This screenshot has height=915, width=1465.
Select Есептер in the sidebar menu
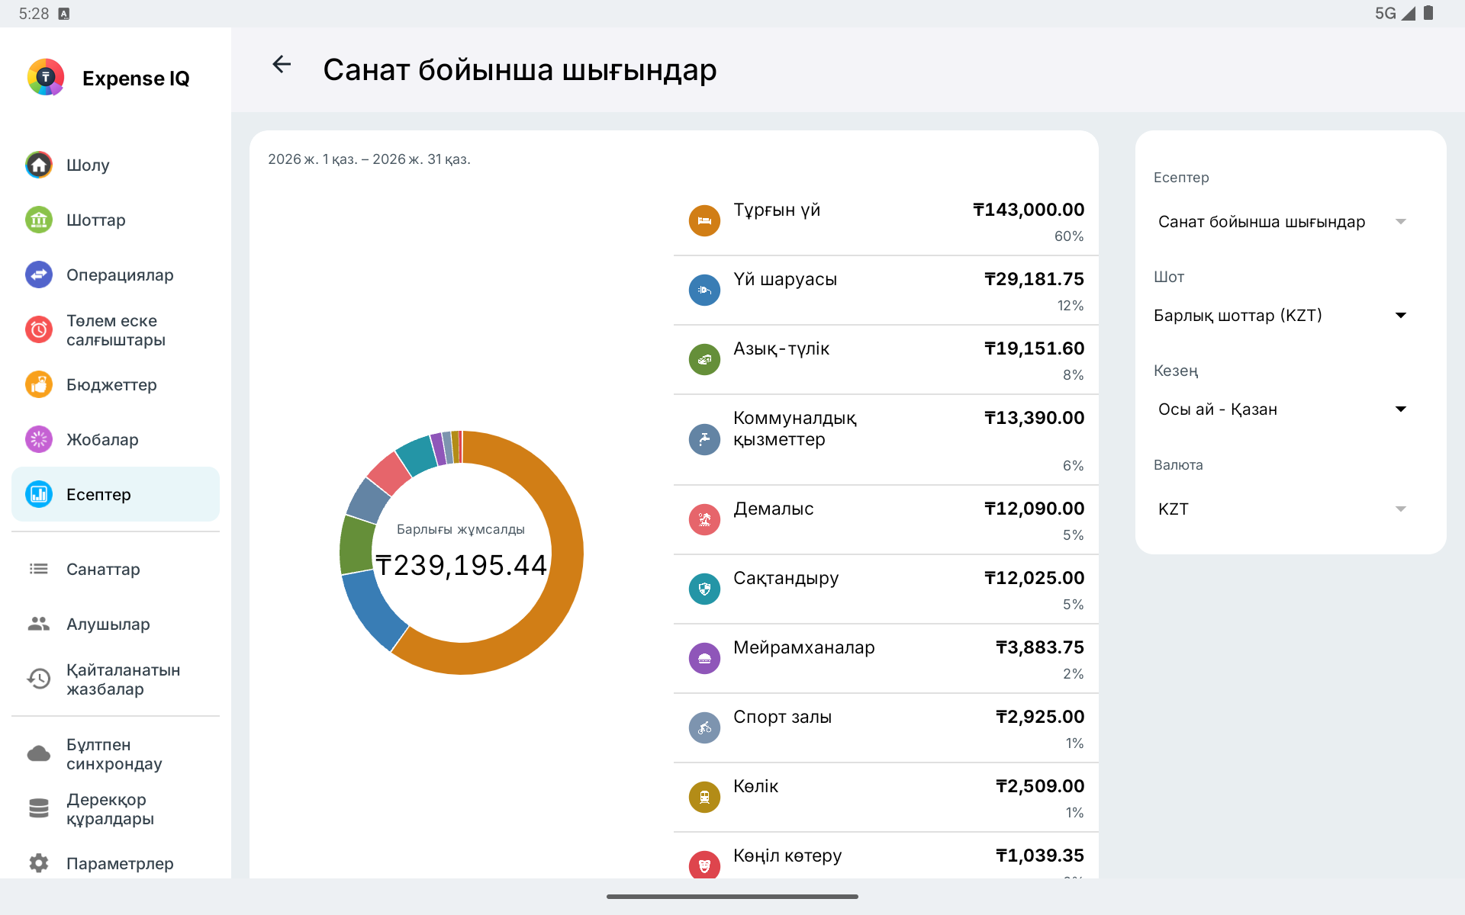click(115, 494)
